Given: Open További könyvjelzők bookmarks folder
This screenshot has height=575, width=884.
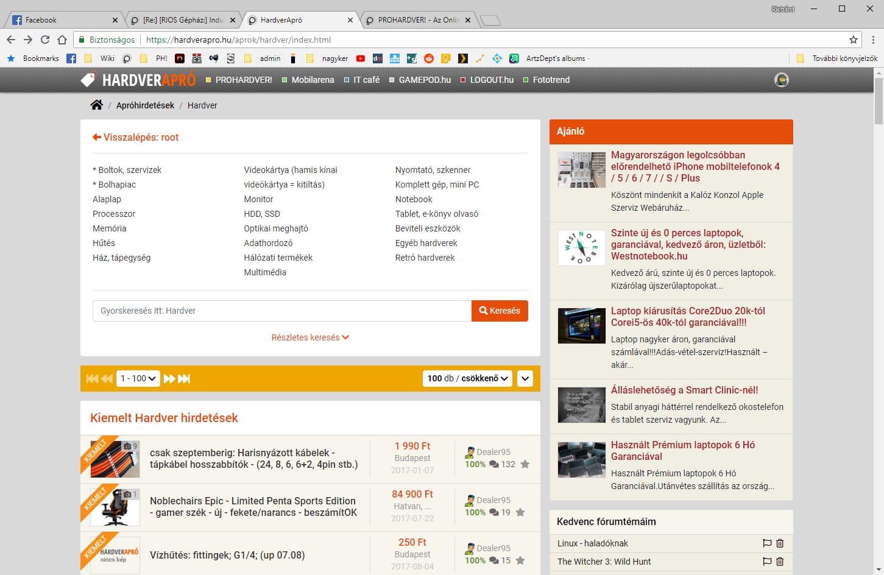Looking at the screenshot, I should (x=838, y=58).
